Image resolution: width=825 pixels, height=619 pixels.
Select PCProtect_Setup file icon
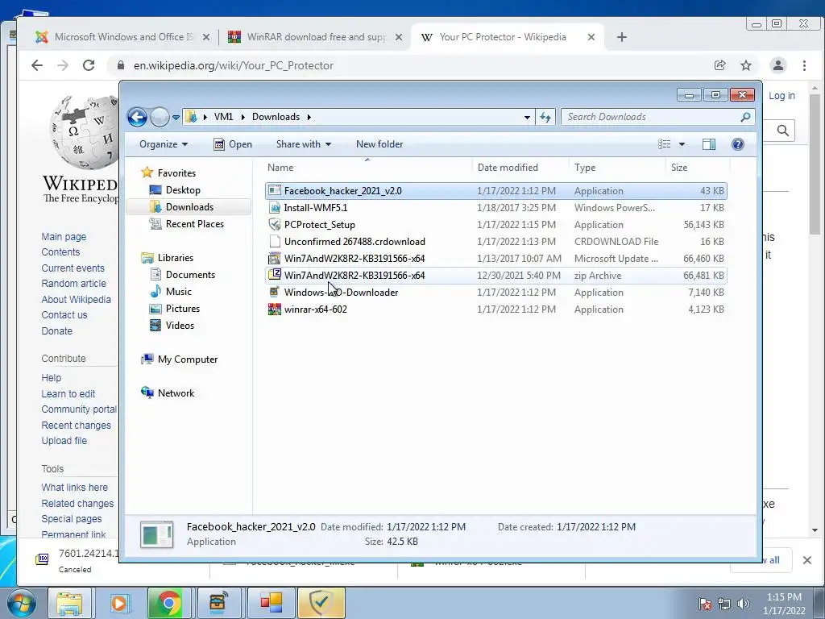pyautogui.click(x=274, y=225)
